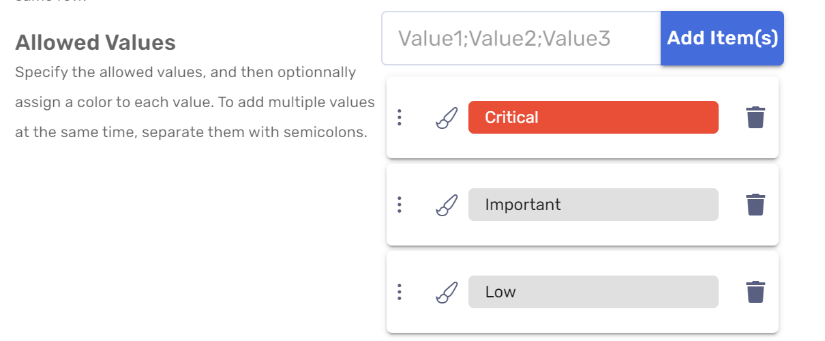The width and height of the screenshot is (825, 341).
Task: Click the 'separate them with semicolons' text line
Action: [x=191, y=132]
